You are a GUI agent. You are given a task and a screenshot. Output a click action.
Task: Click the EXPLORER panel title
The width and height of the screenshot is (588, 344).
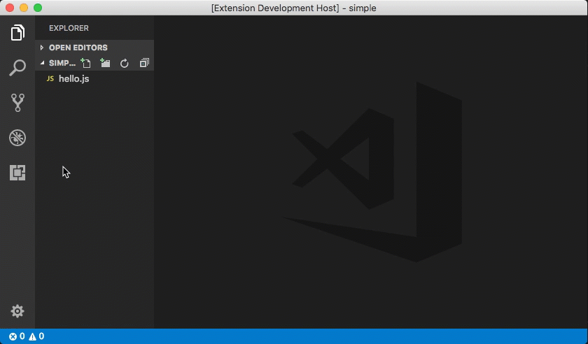(x=69, y=28)
